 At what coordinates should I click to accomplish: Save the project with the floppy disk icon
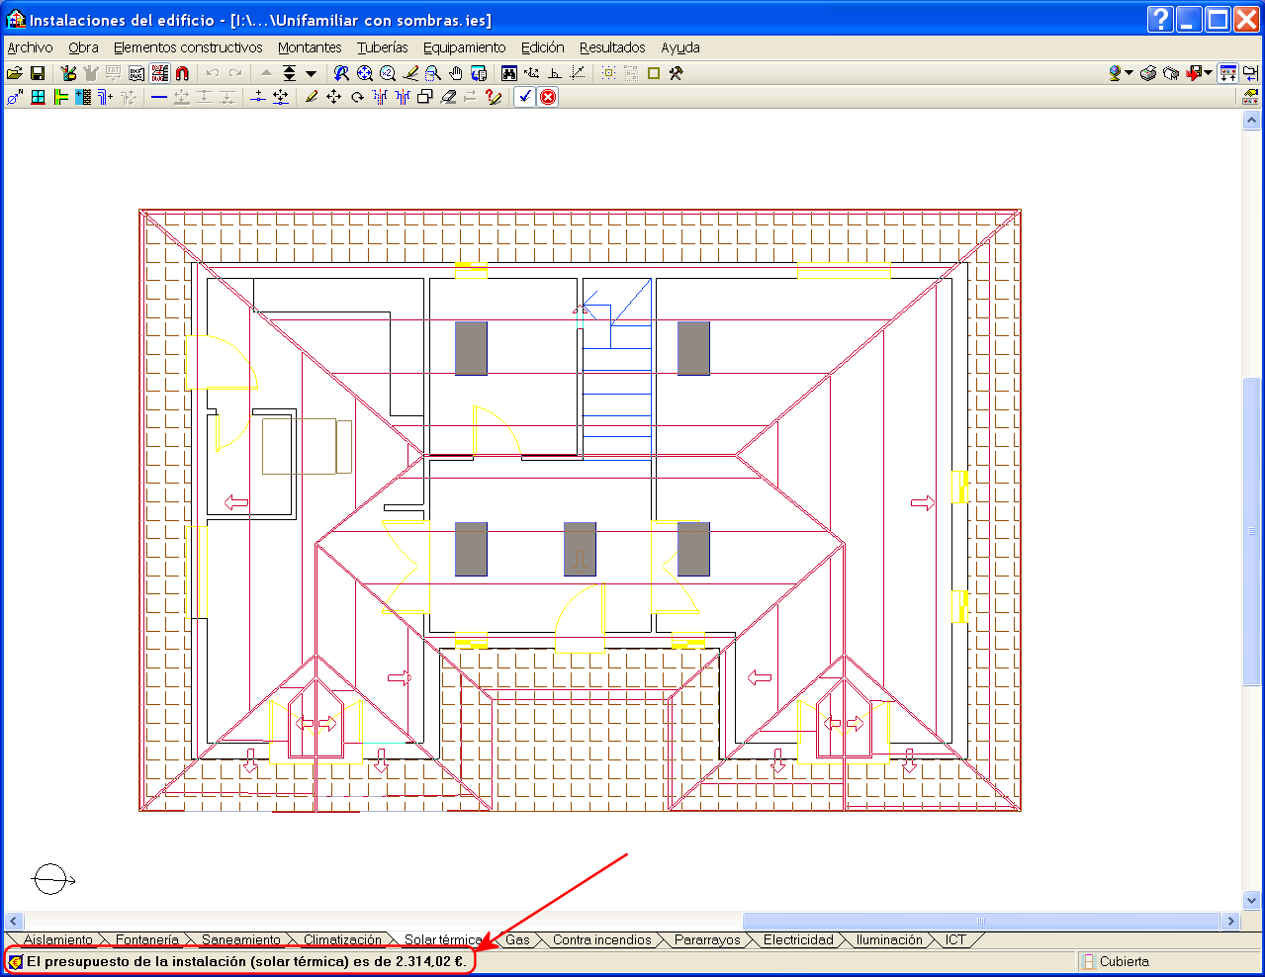pos(38,73)
